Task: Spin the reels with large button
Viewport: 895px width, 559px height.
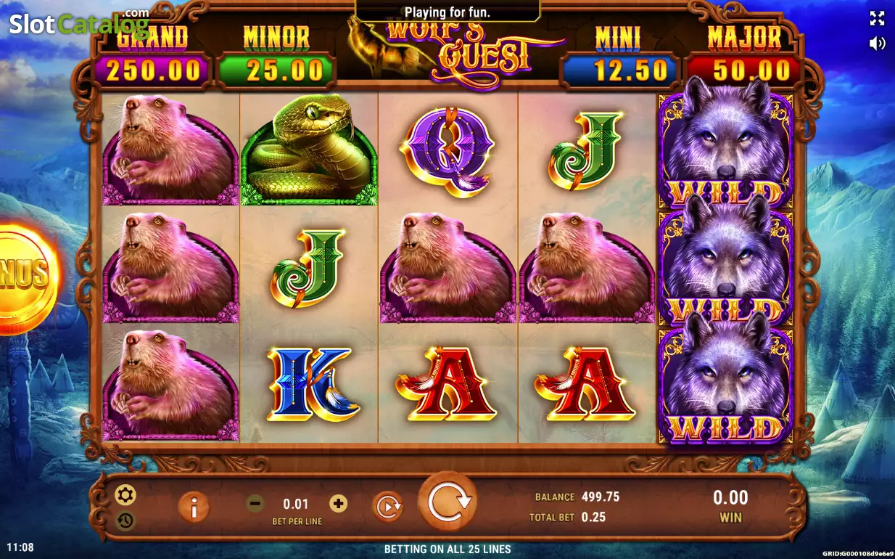Action: (449, 502)
